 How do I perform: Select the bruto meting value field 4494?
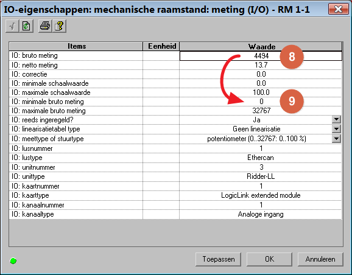pos(261,55)
